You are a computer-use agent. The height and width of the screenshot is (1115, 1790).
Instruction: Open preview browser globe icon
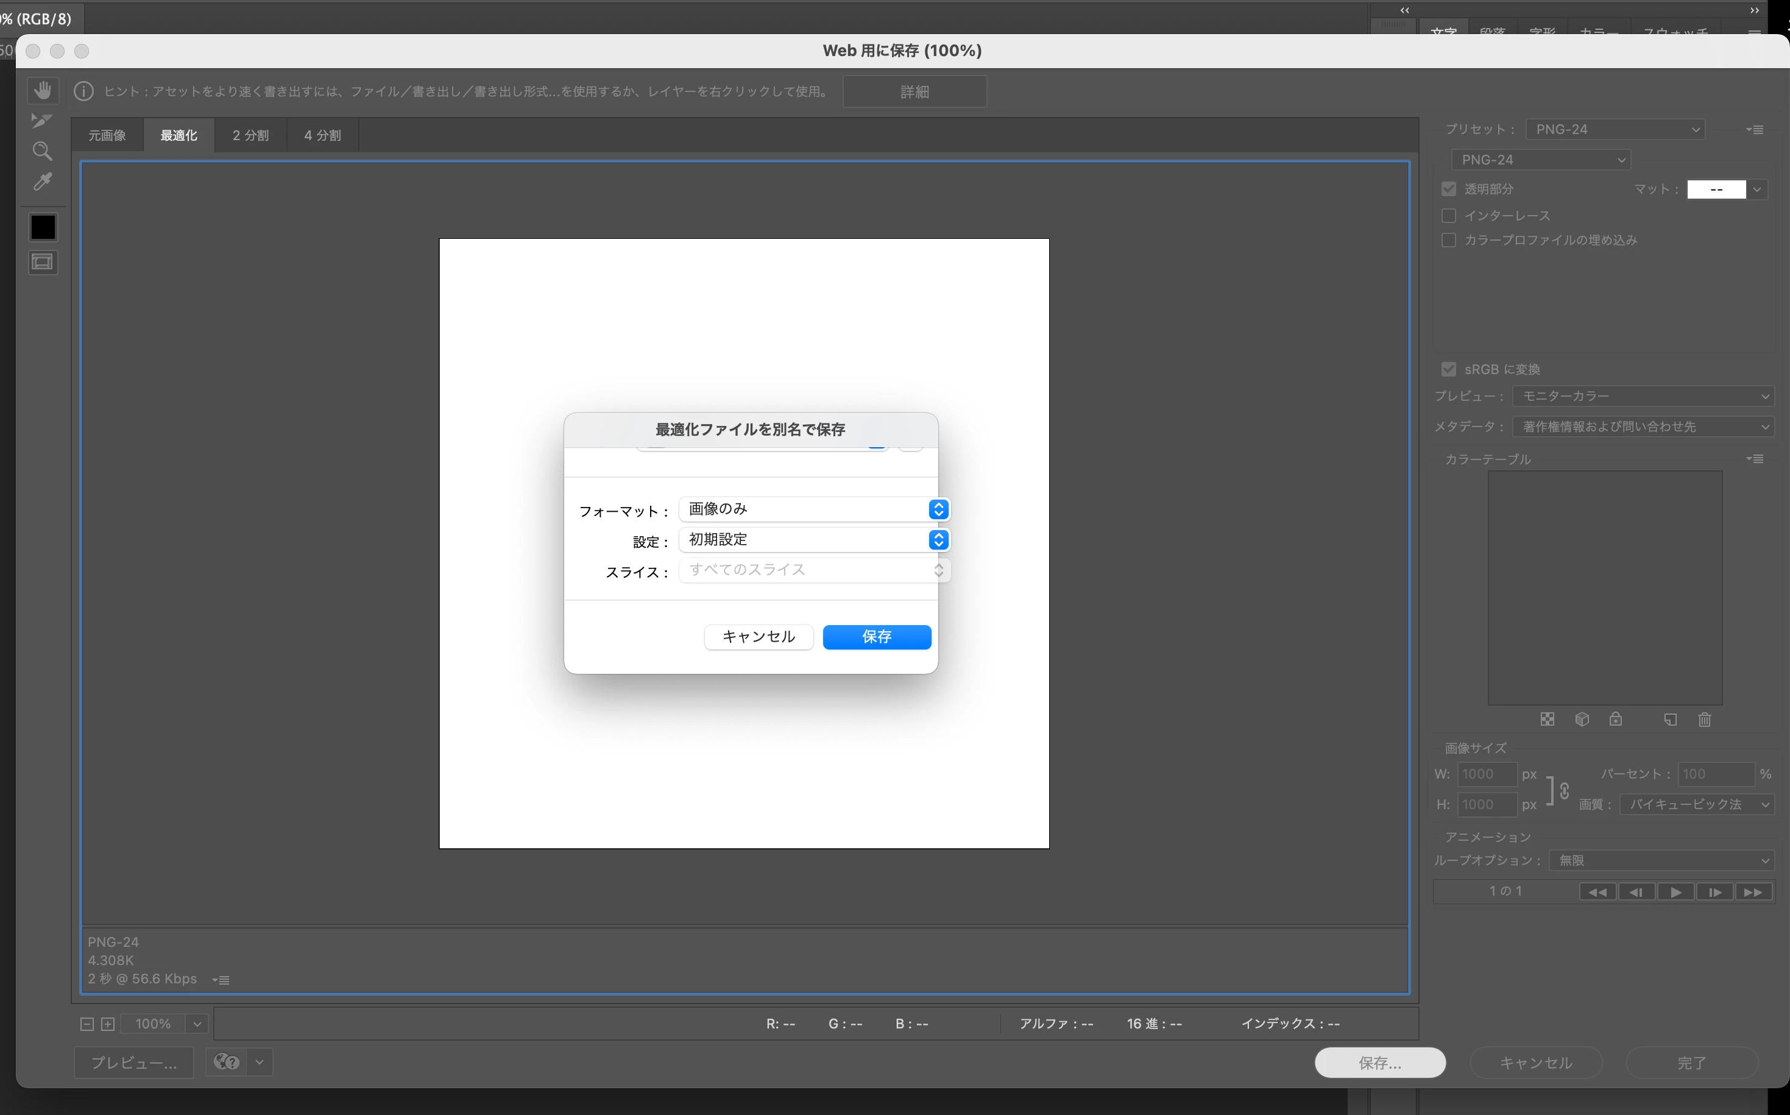(x=226, y=1062)
